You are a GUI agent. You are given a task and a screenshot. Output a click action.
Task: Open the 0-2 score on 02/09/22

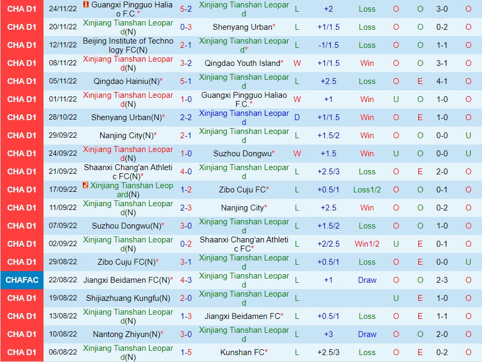point(186,244)
